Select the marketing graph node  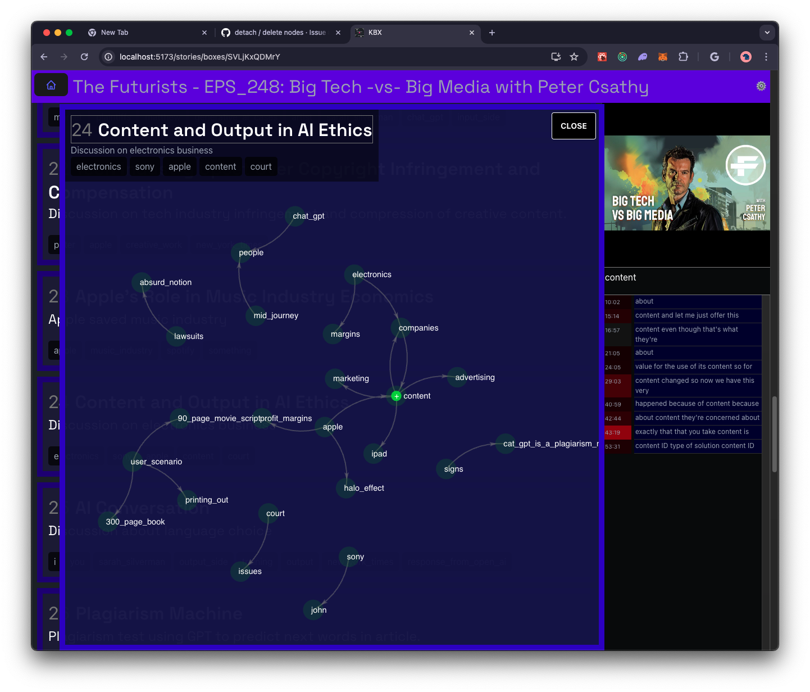coord(335,378)
